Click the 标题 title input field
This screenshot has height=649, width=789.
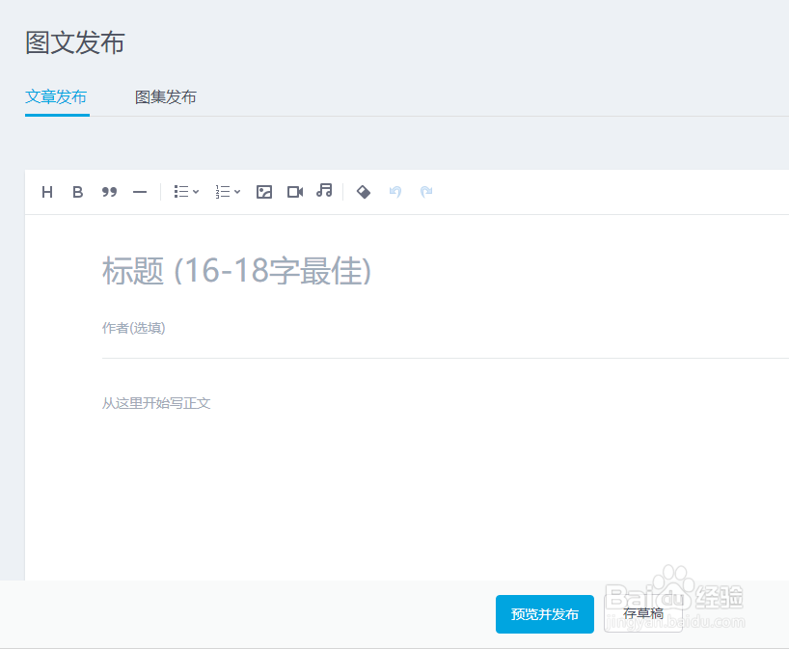click(x=289, y=271)
